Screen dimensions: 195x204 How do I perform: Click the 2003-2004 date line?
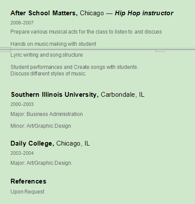(22, 153)
